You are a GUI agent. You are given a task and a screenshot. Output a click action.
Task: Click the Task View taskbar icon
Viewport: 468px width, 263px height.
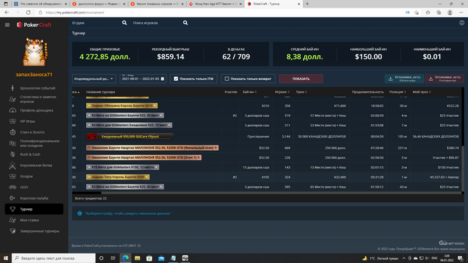[113, 258]
